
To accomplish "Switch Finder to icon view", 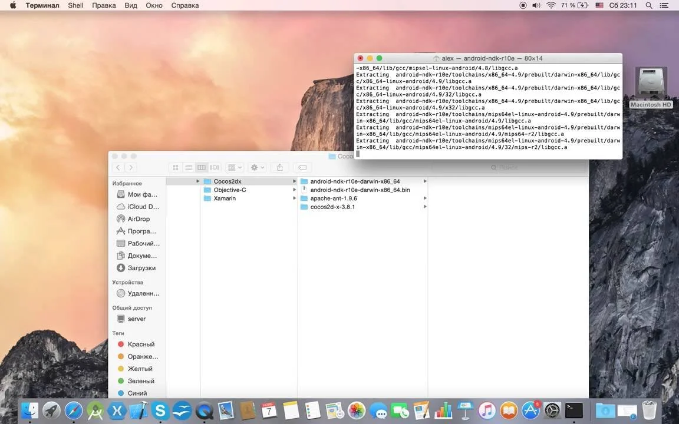I will (x=176, y=167).
